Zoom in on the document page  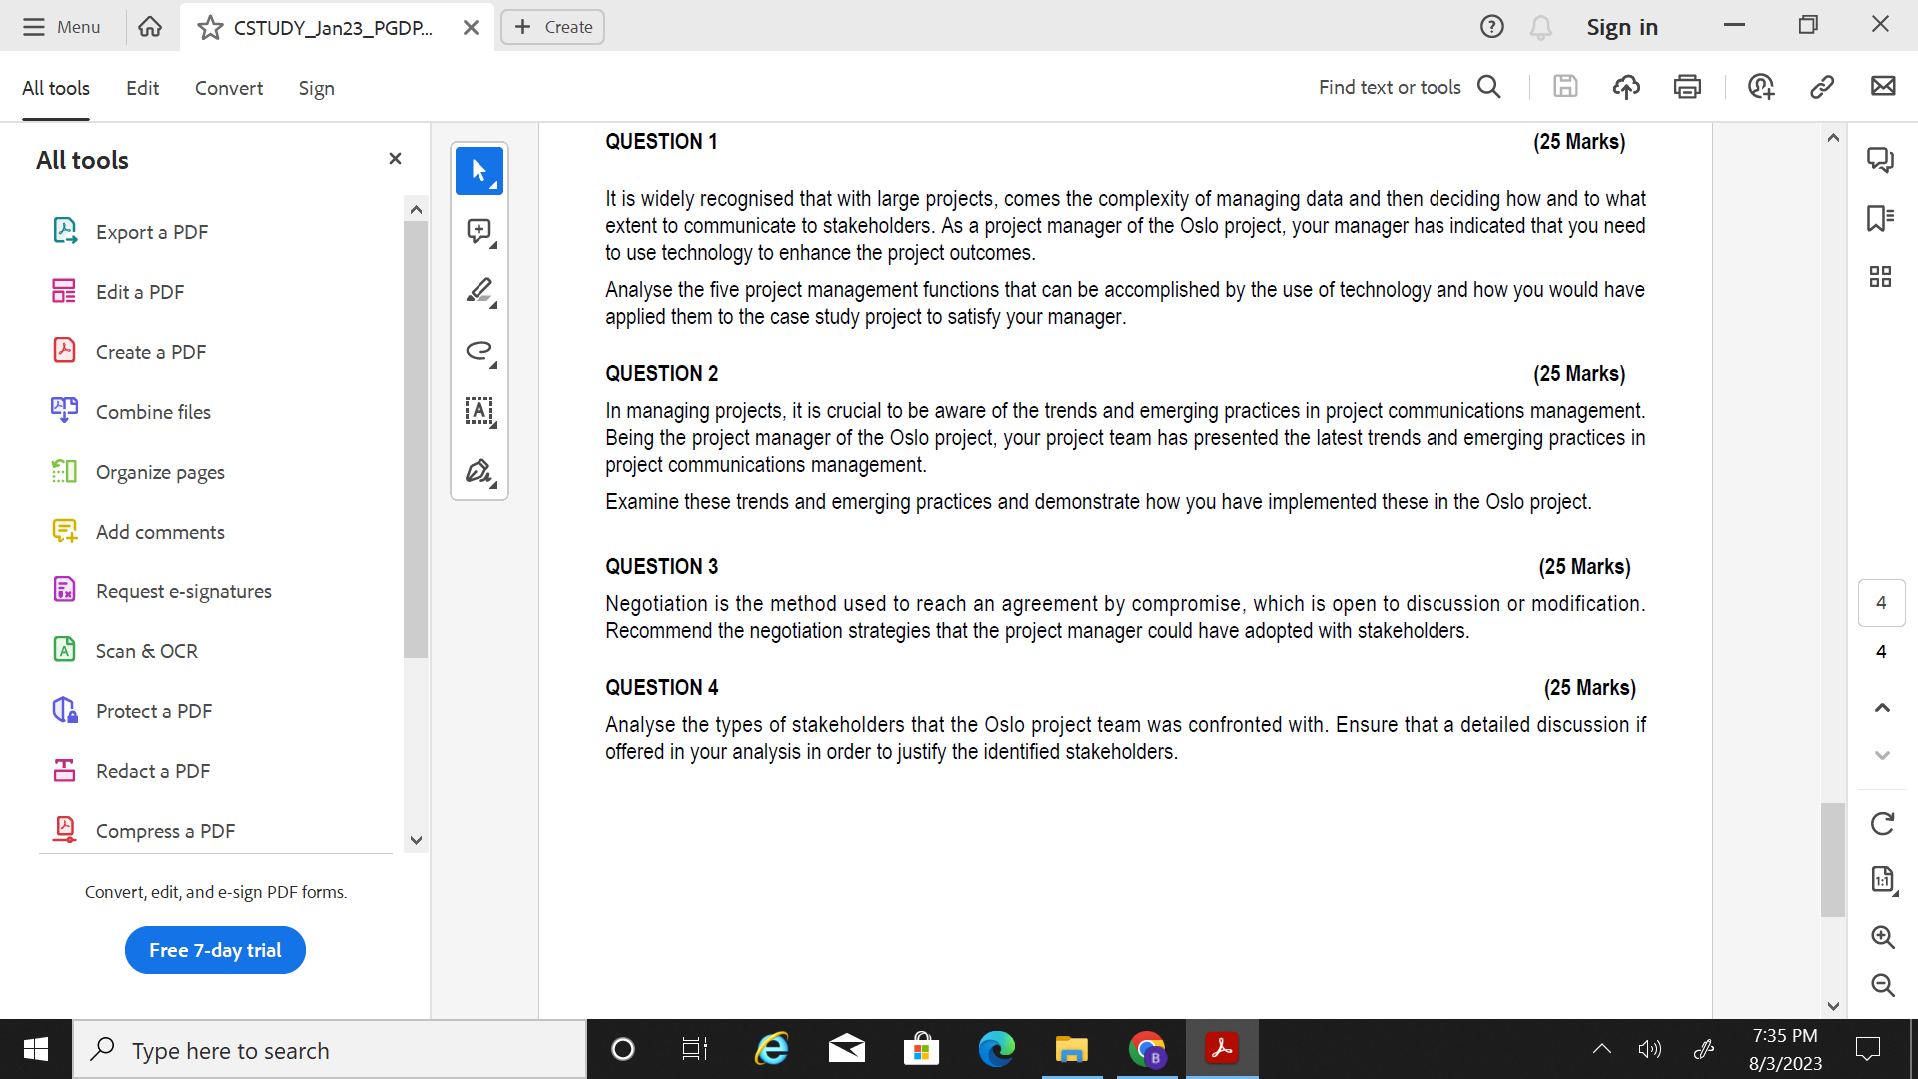tap(1882, 937)
